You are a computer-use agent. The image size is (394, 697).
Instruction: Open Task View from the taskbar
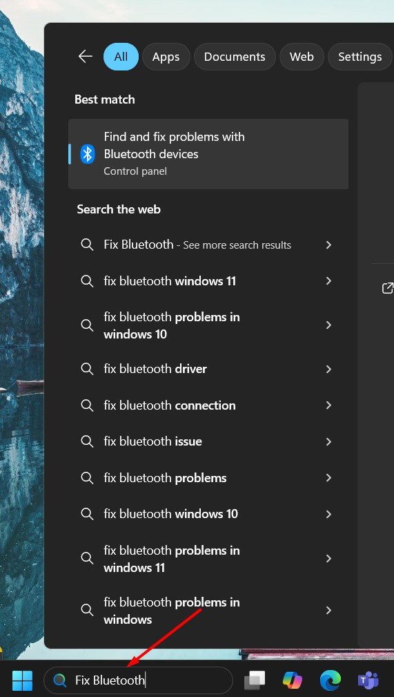pos(255,680)
